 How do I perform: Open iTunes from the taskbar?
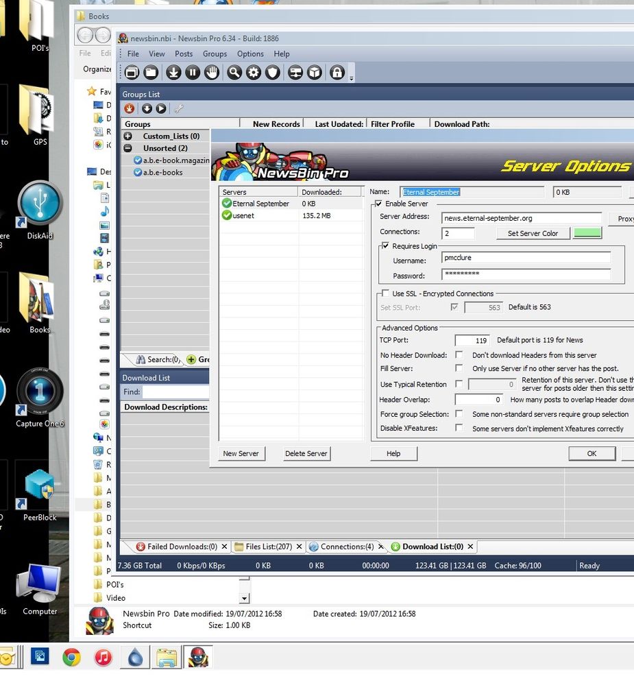pos(103,657)
